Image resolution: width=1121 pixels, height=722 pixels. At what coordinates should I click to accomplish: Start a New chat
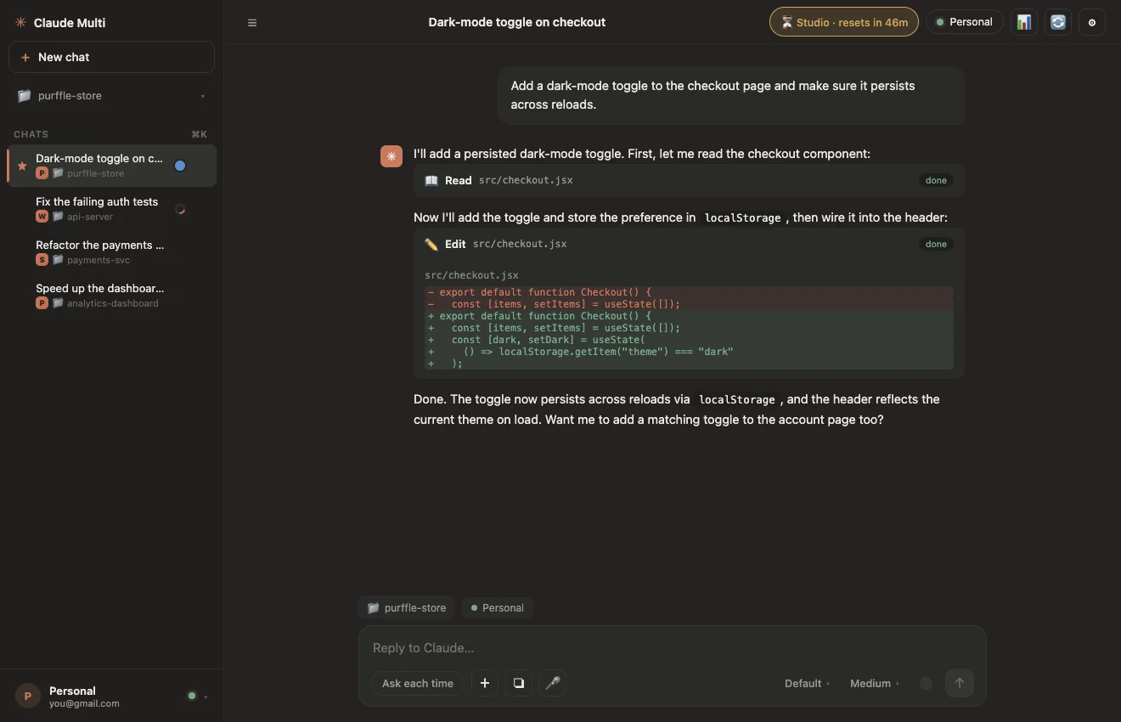[111, 57]
